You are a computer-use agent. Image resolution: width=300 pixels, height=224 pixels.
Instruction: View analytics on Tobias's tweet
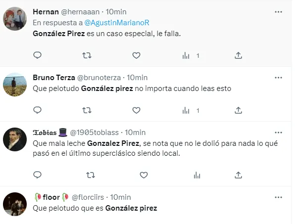click(197, 175)
